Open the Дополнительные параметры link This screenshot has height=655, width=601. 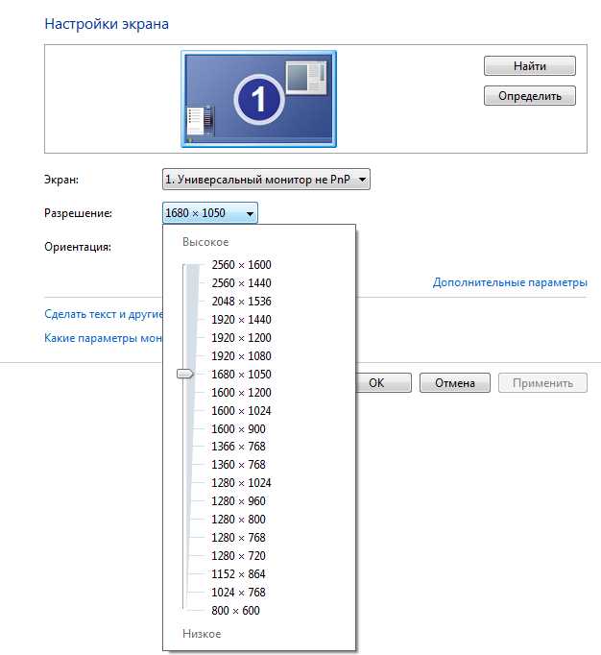(510, 282)
